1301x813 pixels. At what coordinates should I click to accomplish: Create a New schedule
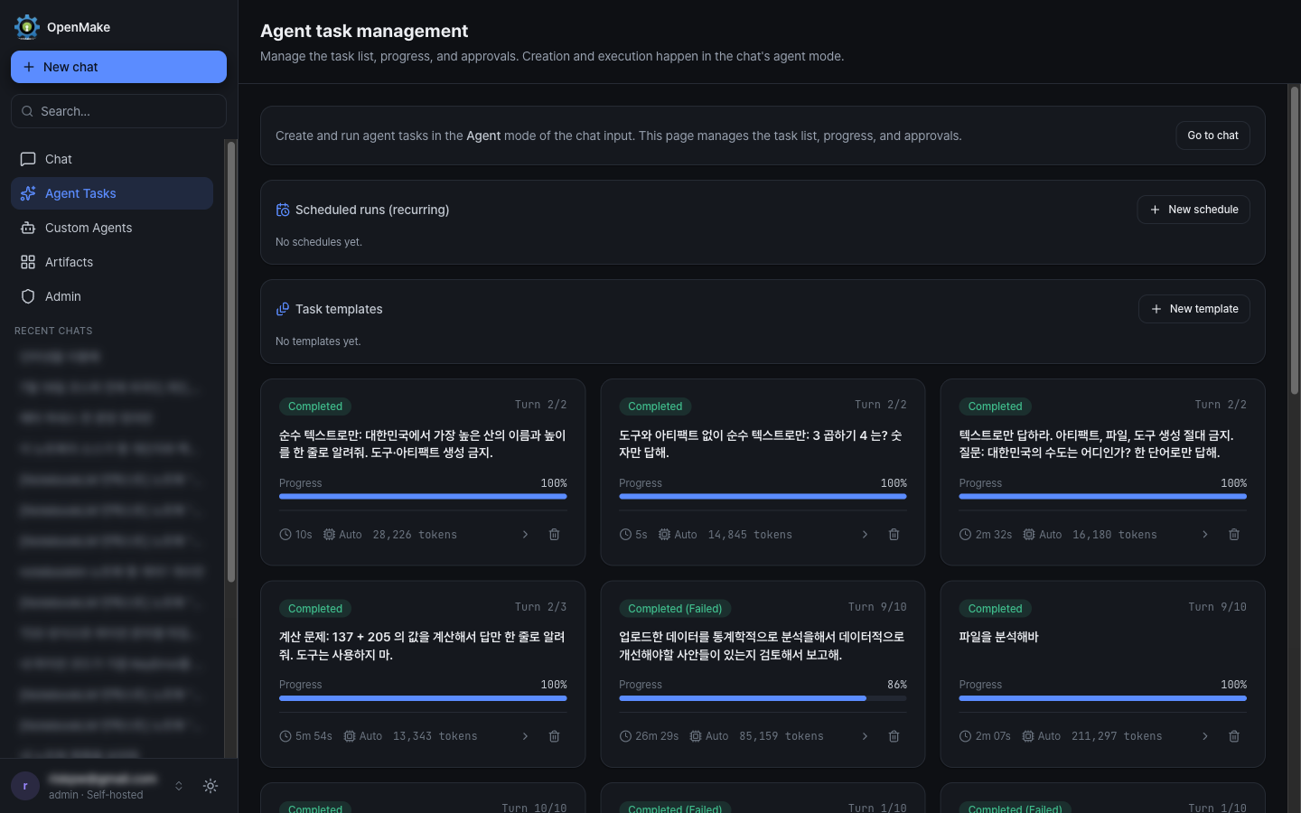point(1193,210)
